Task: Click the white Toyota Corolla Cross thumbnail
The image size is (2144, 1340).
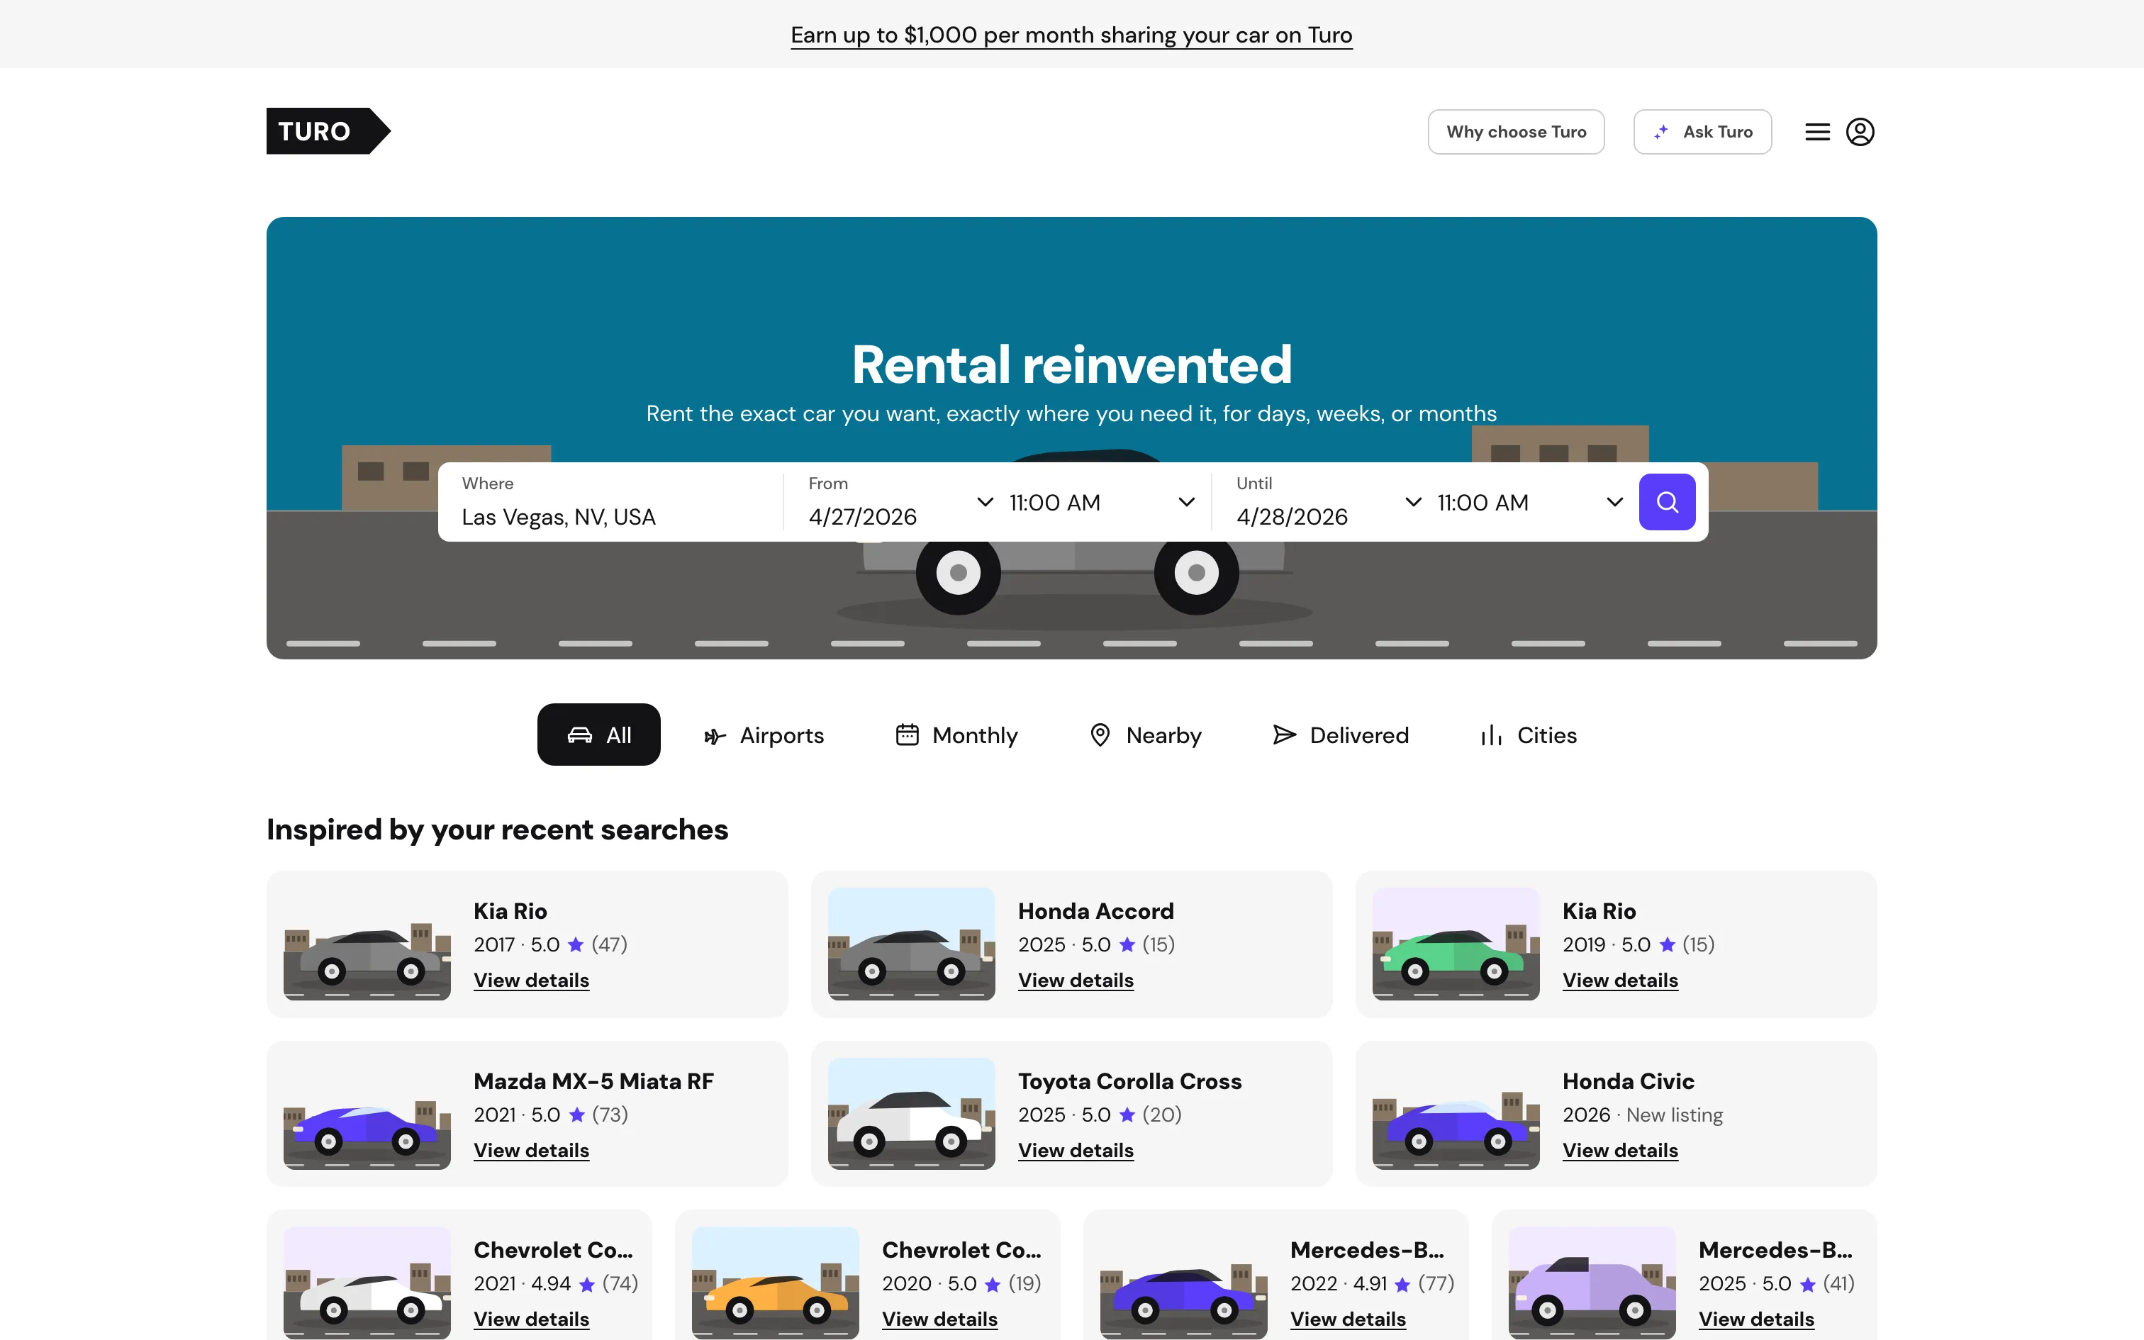Action: pyautogui.click(x=912, y=1113)
